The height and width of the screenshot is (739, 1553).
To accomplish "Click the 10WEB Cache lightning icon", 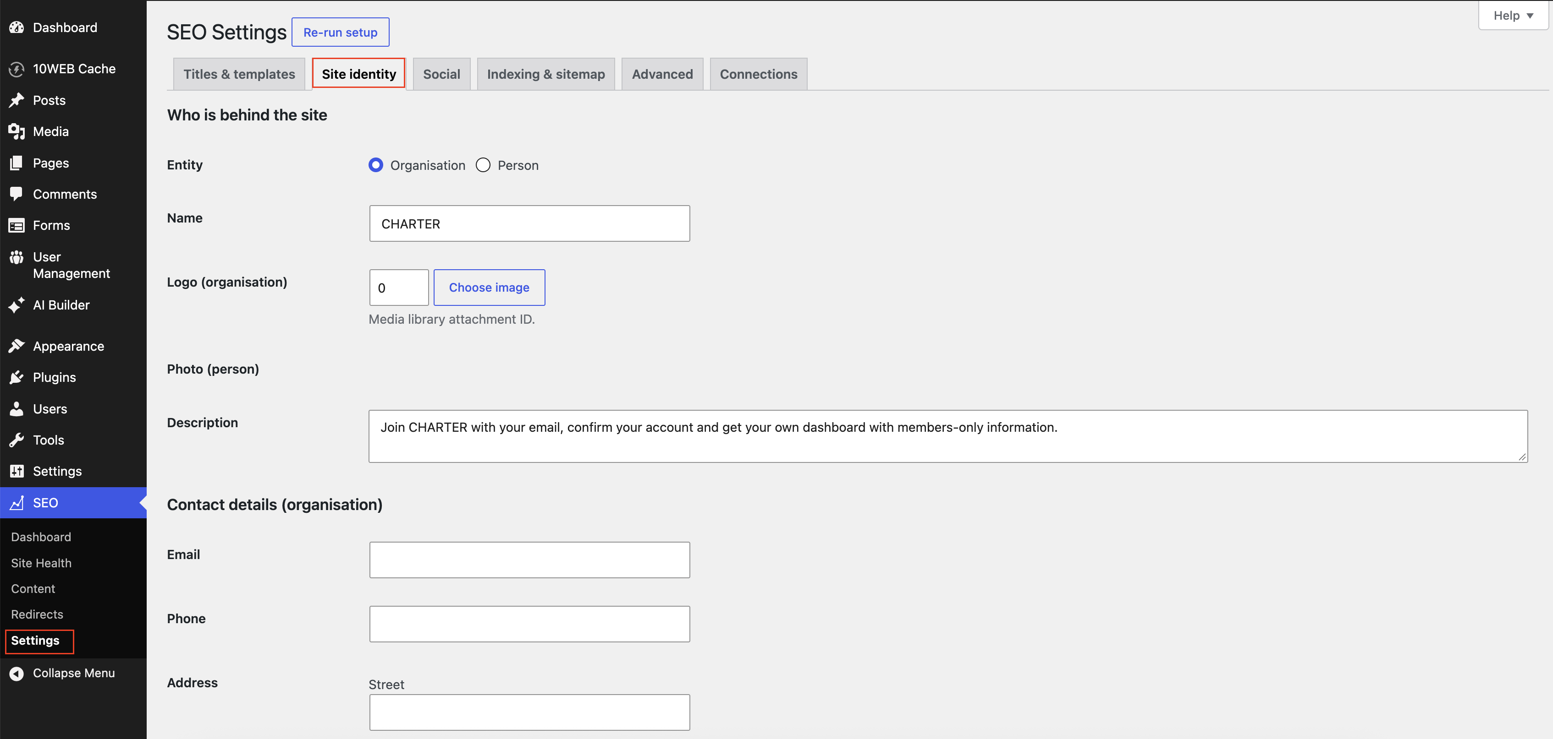I will (17, 69).
